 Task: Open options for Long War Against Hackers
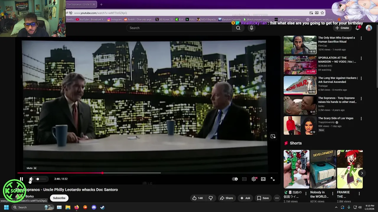click(x=361, y=78)
